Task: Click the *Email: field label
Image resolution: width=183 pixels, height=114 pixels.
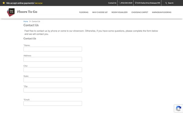Action: pyautogui.click(x=27, y=100)
